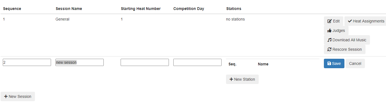Click the Session Name column header
386x102 pixels.
click(x=69, y=9)
